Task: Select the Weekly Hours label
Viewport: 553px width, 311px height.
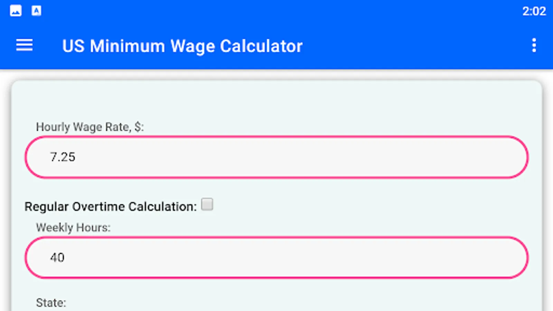Action: tap(73, 228)
